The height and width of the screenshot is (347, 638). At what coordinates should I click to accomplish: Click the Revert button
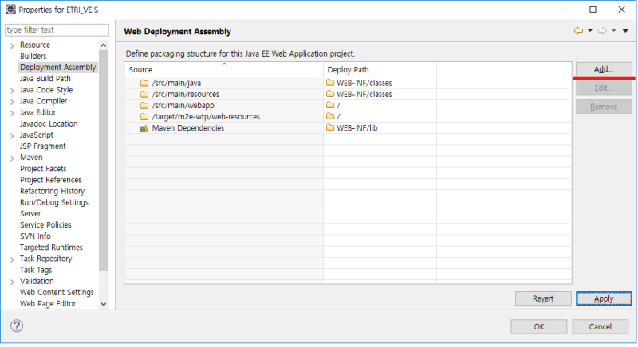pos(543,298)
